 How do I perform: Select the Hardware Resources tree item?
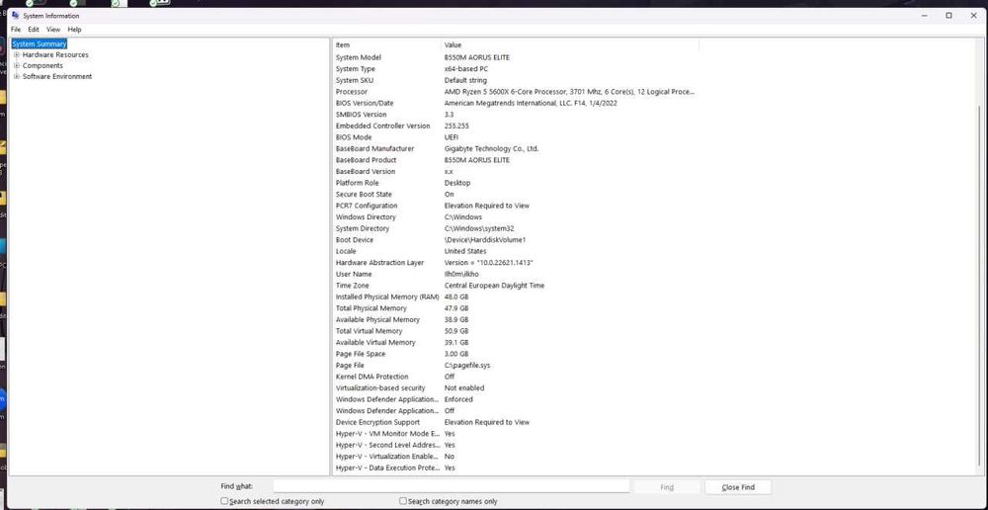55,54
